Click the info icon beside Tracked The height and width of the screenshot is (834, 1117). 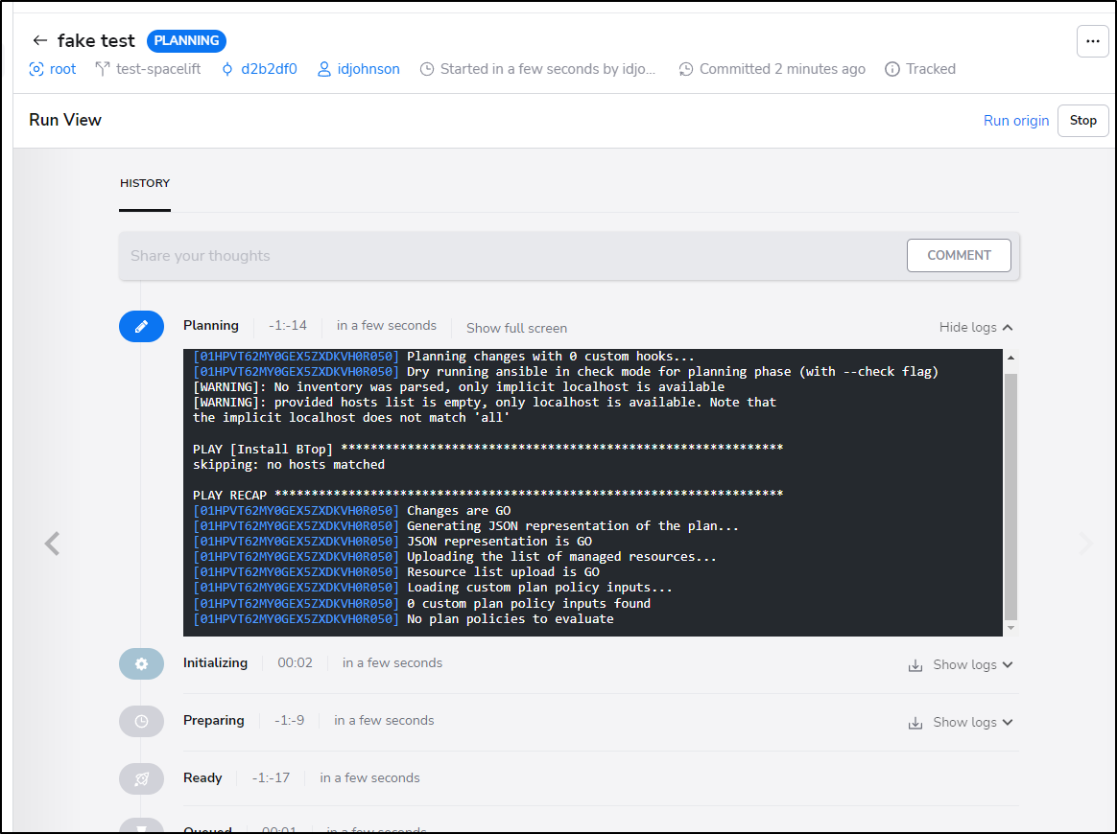(891, 69)
